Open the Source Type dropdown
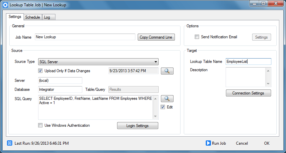 click(x=98, y=62)
